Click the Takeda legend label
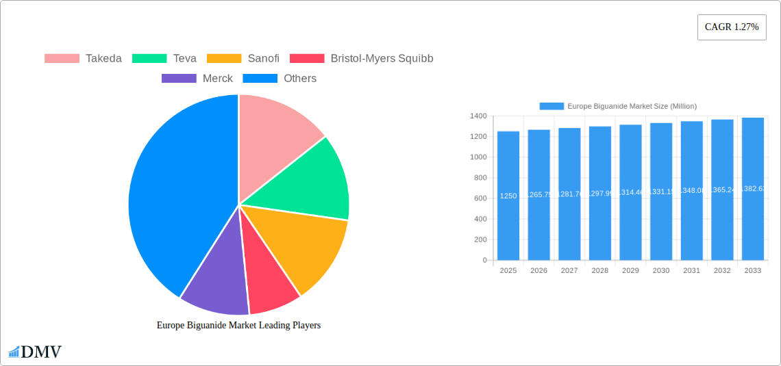 103,59
